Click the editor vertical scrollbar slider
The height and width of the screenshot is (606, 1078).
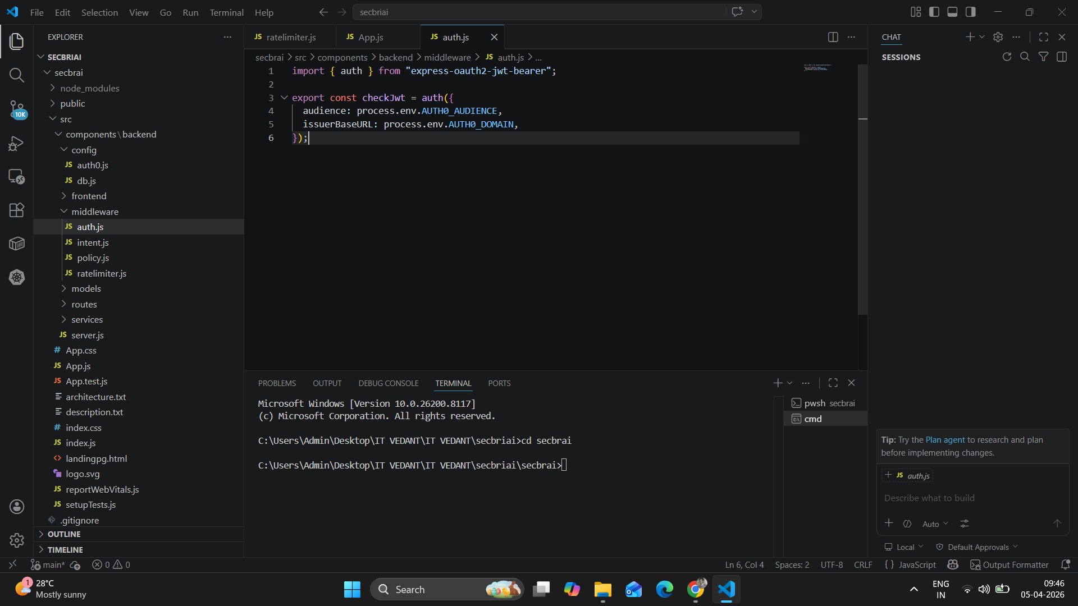(862, 191)
